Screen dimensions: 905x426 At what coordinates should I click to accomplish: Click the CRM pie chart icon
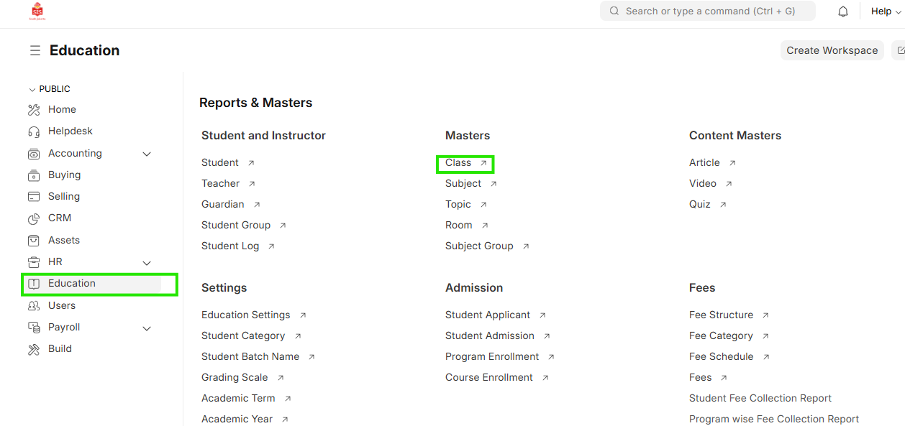34,218
